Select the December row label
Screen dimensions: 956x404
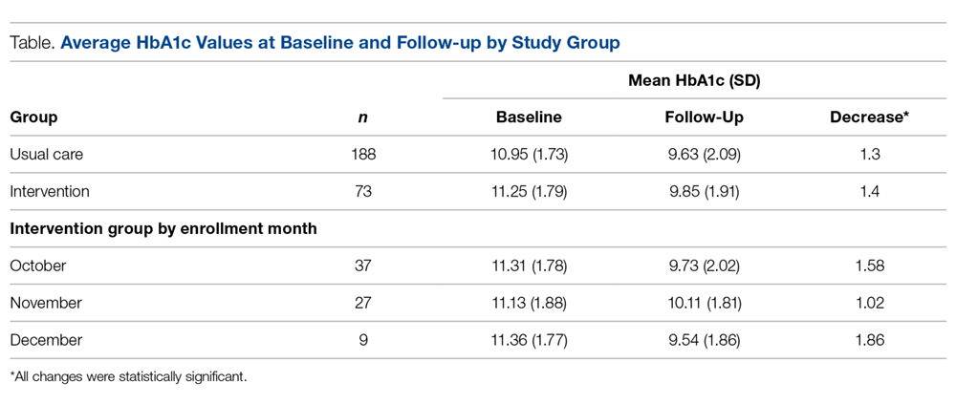(46, 339)
